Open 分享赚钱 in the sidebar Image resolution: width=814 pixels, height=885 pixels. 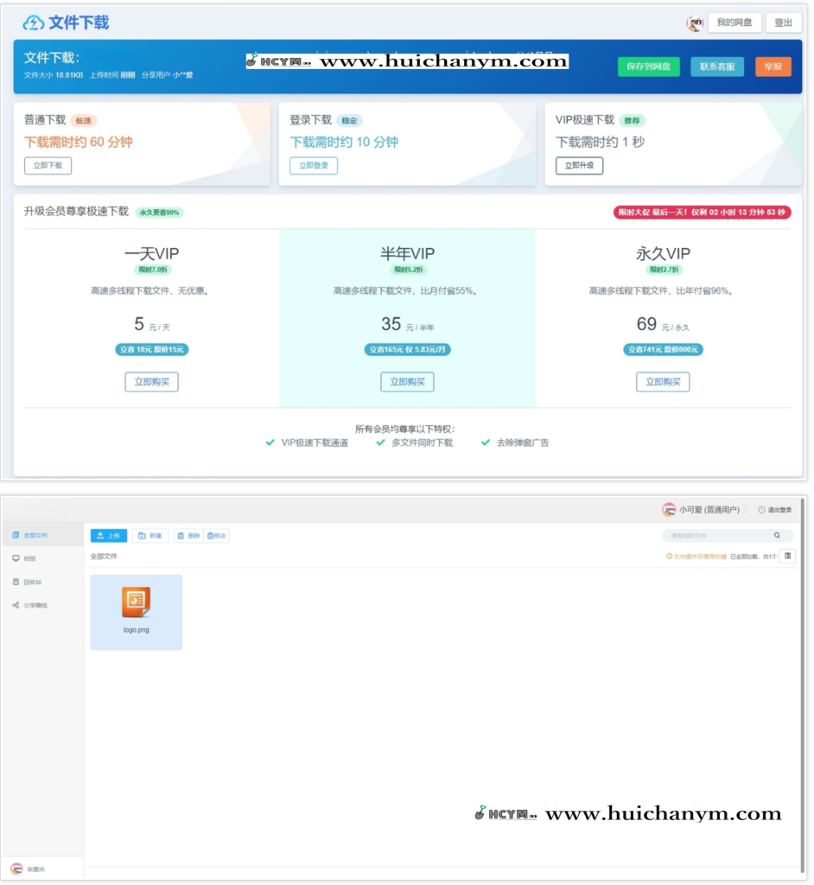(35, 605)
